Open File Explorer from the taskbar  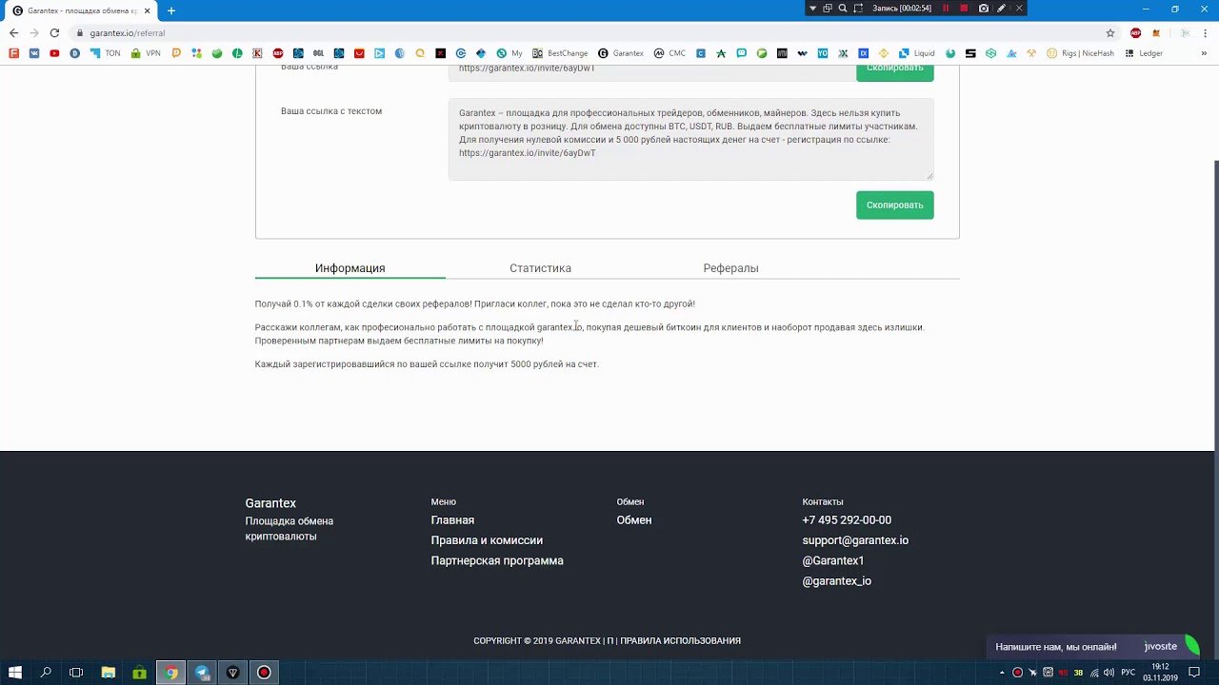tap(109, 673)
